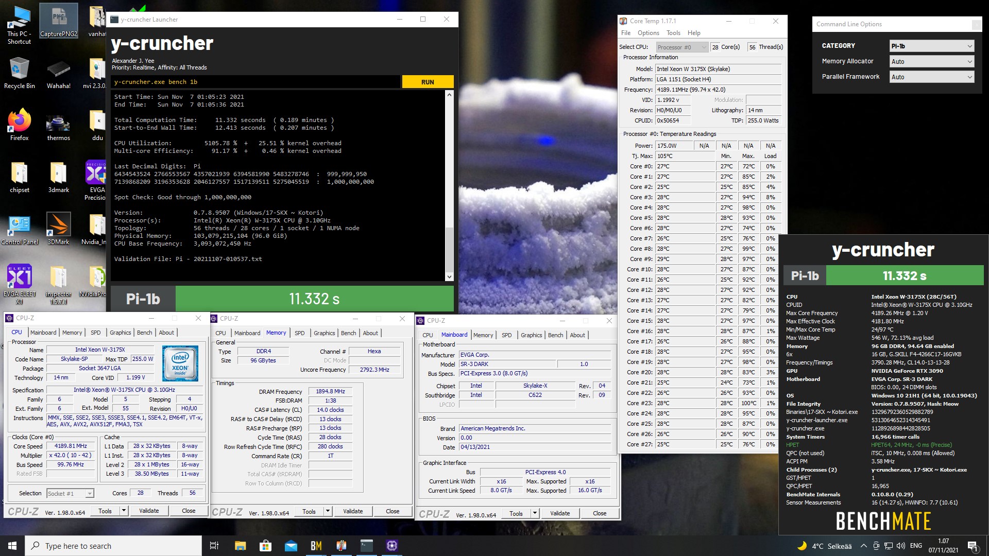This screenshot has height=556, width=989.
Task: Open the CapturePNG2 desktop icon
Action: (x=59, y=22)
